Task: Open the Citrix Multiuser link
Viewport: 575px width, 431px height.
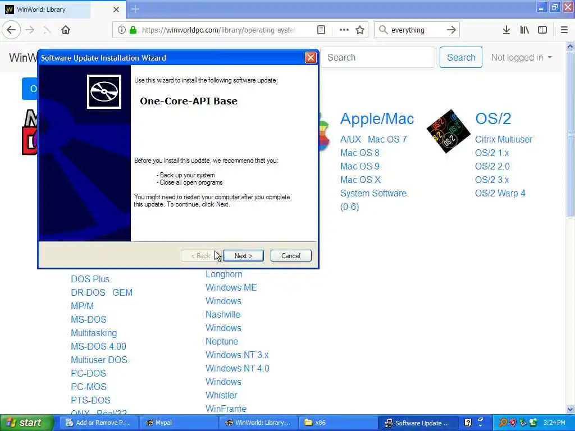Action: coord(504,139)
